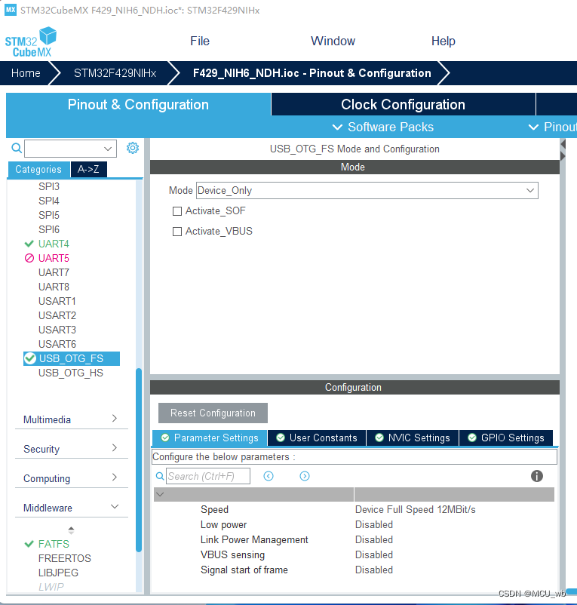Screen dimensions: 577x605
Task: Select UART7 in peripheral list
Action: (54, 272)
